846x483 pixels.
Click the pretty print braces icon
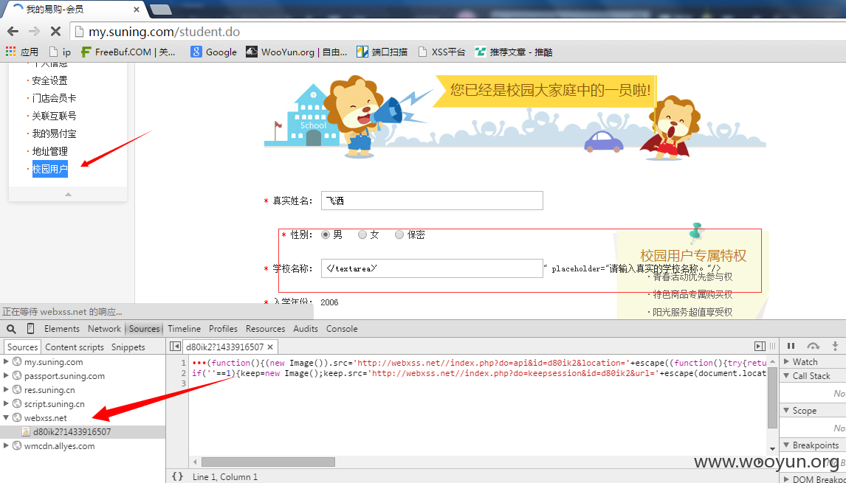(x=177, y=476)
